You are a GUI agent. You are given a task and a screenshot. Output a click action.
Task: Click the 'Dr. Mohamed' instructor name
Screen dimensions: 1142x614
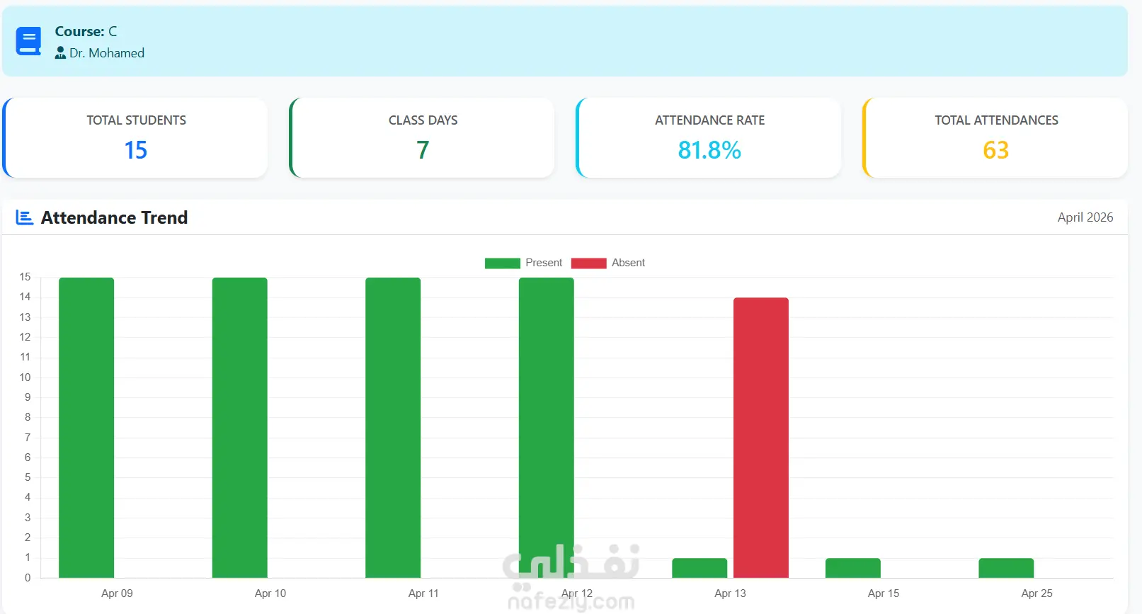click(x=107, y=53)
